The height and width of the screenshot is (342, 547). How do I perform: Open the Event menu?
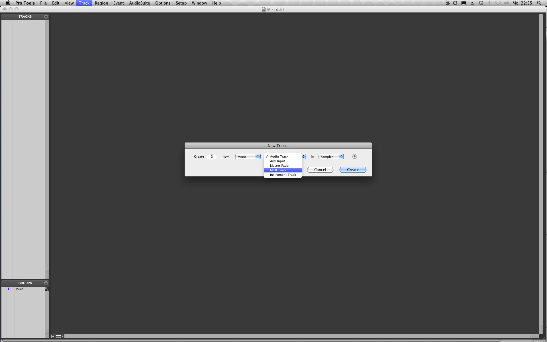[119, 3]
